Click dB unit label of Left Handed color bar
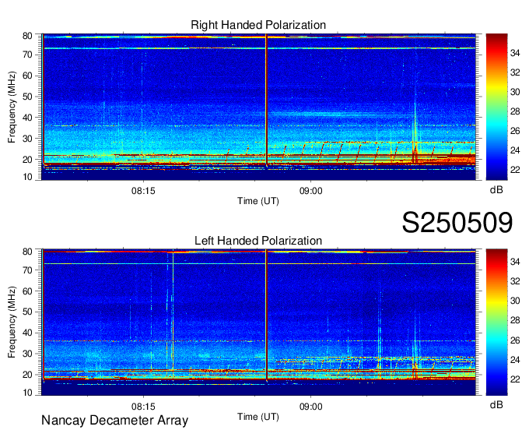 (496, 404)
